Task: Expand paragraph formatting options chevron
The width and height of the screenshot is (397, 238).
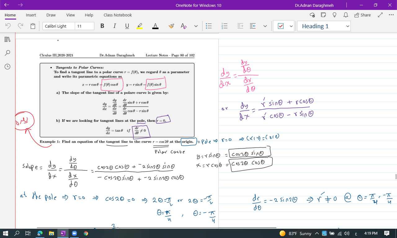Action: (265, 26)
